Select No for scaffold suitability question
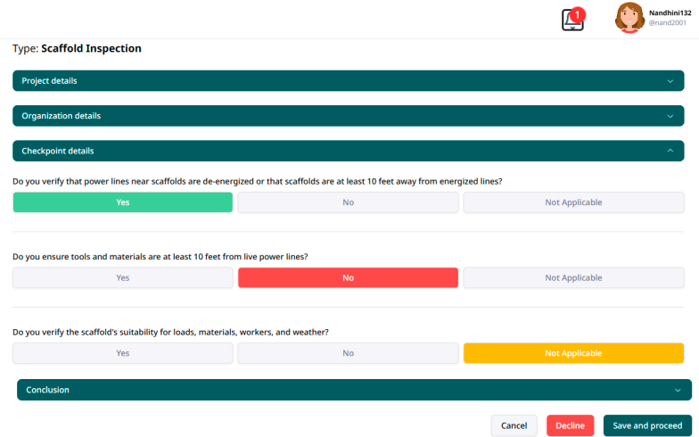 [348, 353]
